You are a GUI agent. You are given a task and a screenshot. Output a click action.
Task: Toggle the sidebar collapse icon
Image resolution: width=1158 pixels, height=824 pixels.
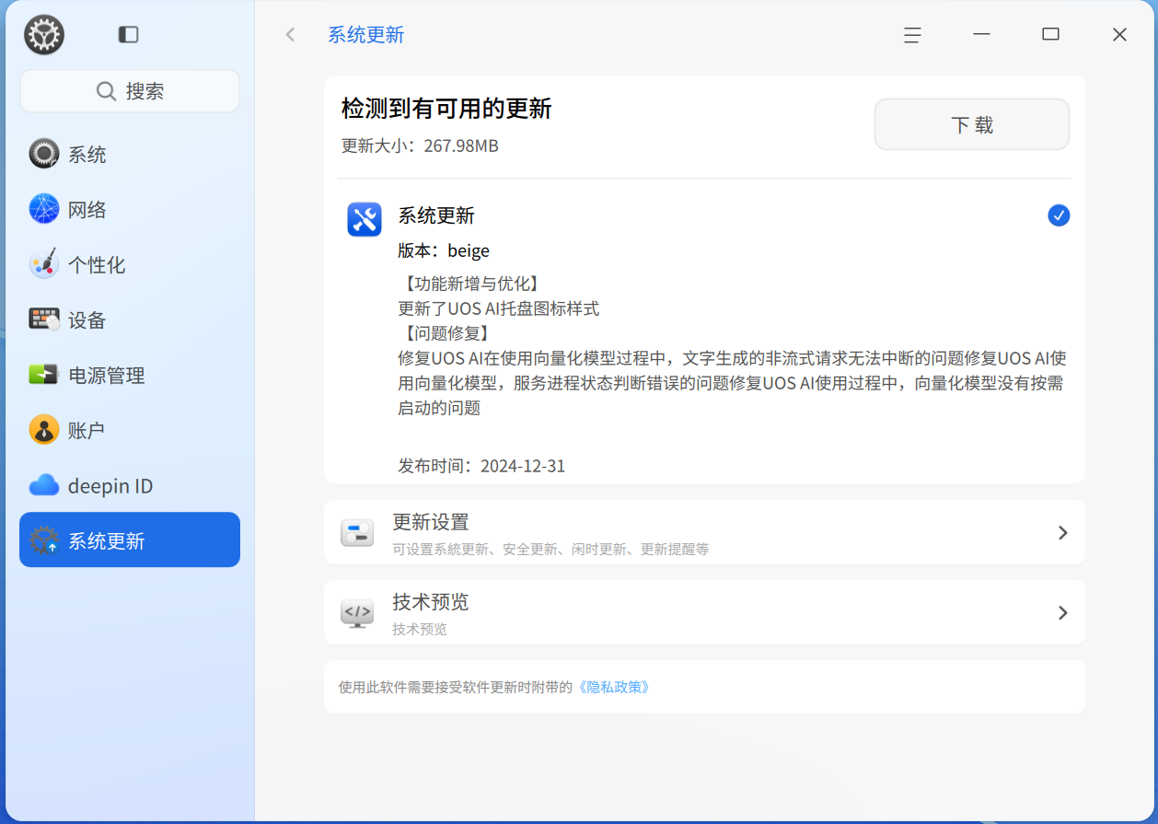(129, 35)
